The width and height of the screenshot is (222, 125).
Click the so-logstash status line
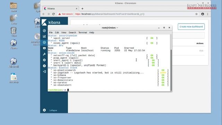(99, 73)
